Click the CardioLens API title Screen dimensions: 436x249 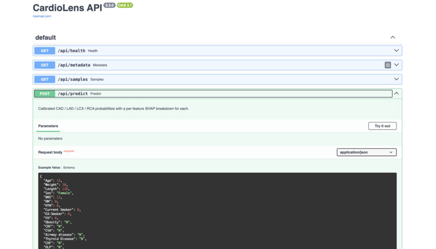coord(68,8)
